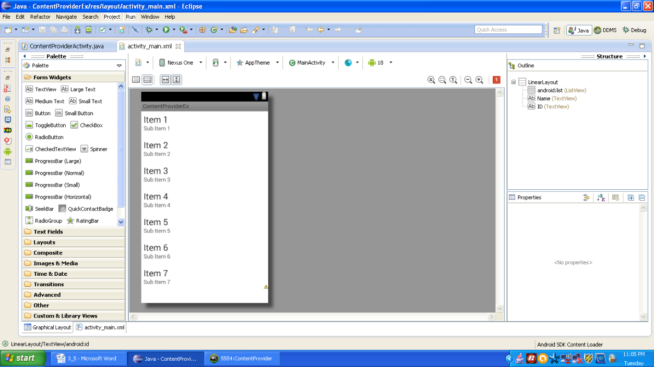Click the Quick Access search field
Screen dimensions: 654x367
pyautogui.click(x=508, y=30)
